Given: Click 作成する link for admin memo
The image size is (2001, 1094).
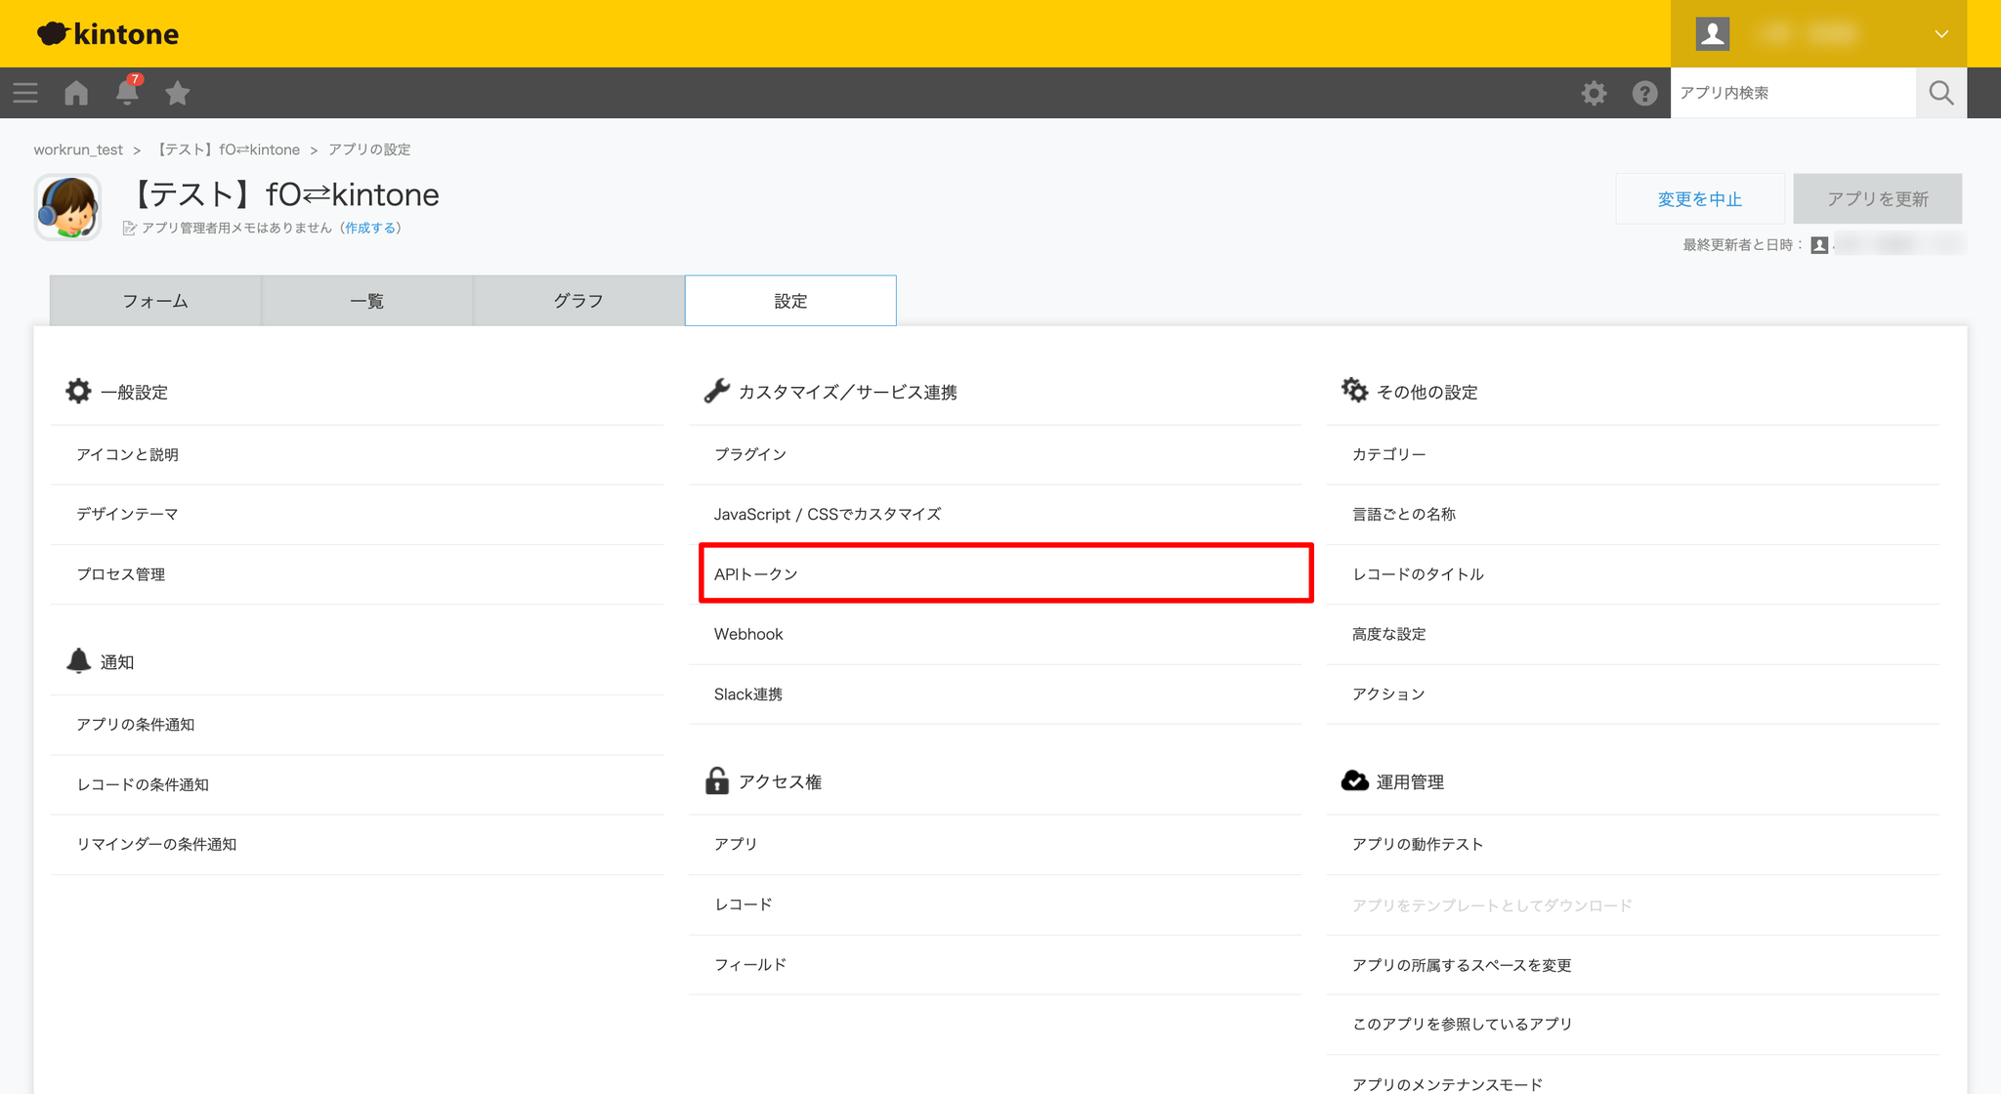Looking at the screenshot, I should click(370, 228).
